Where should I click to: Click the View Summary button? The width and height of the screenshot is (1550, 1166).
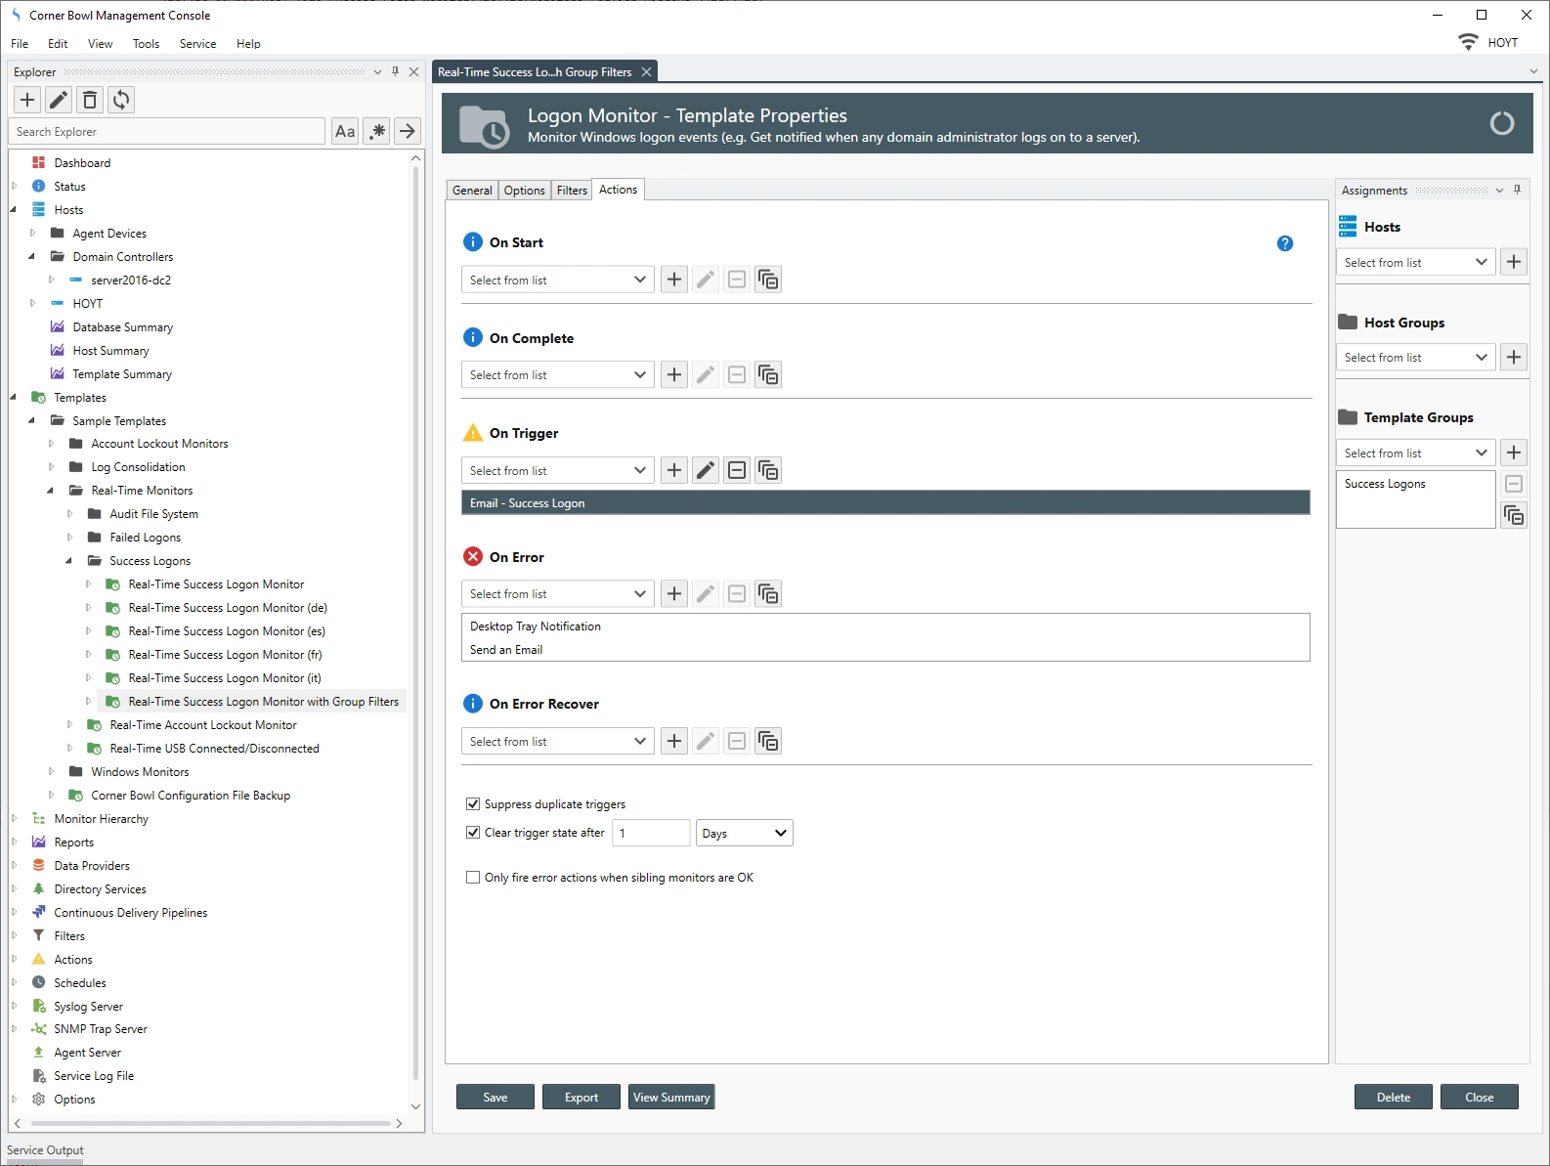coord(671,1098)
